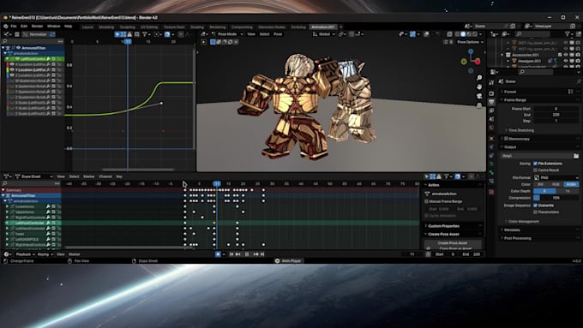The height and width of the screenshot is (328, 583).
Task: Click the blue Z axis gizmo ball
Action: 471,51
